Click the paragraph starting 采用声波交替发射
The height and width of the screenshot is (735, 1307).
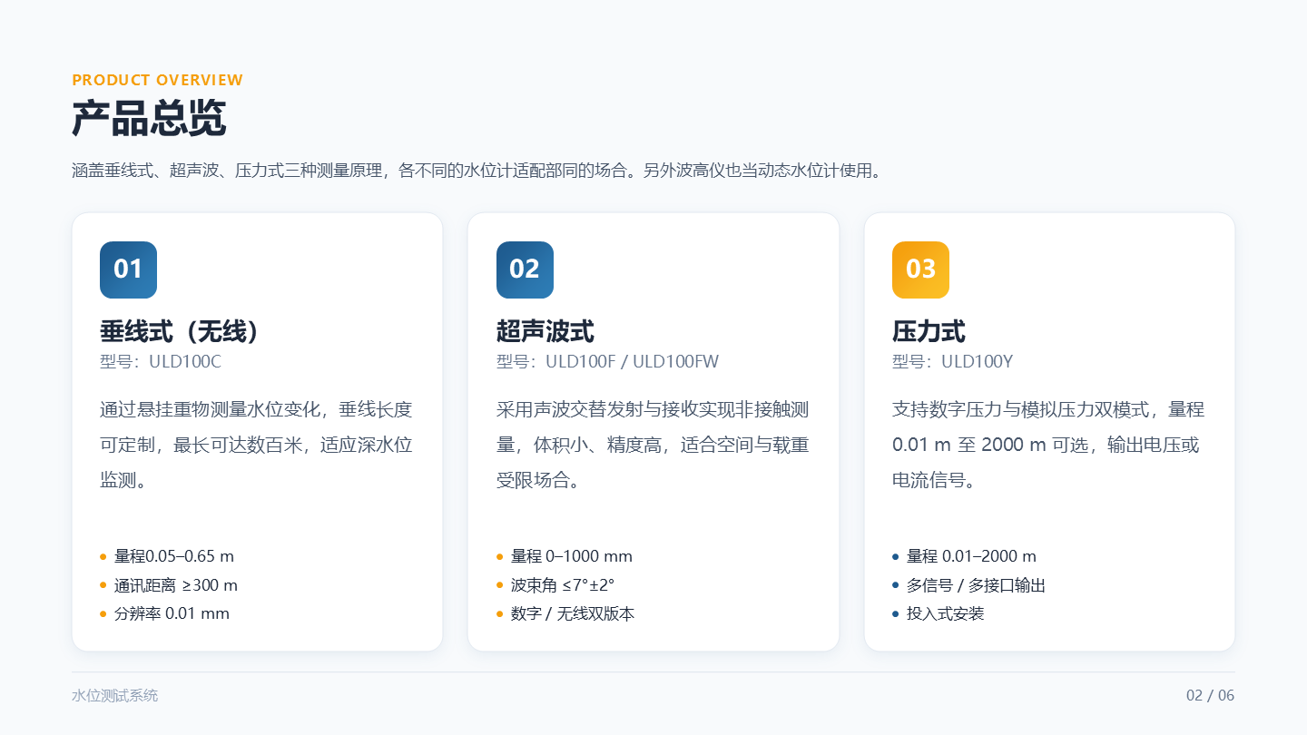coord(653,445)
